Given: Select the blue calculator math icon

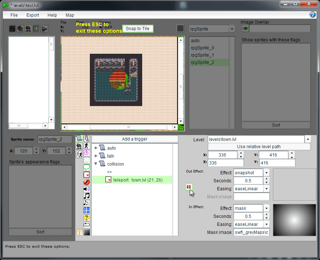Looking at the screenshot, I should (x=87, y=211).
